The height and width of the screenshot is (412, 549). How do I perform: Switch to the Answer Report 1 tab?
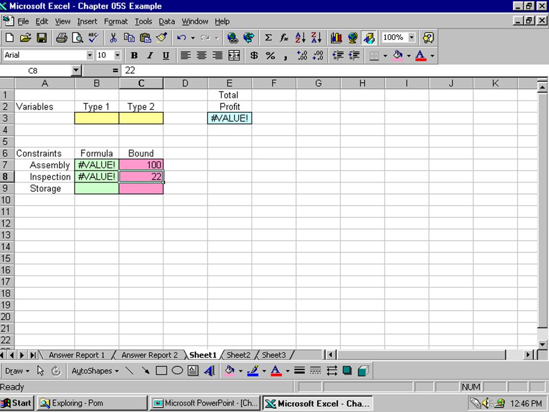coord(77,355)
